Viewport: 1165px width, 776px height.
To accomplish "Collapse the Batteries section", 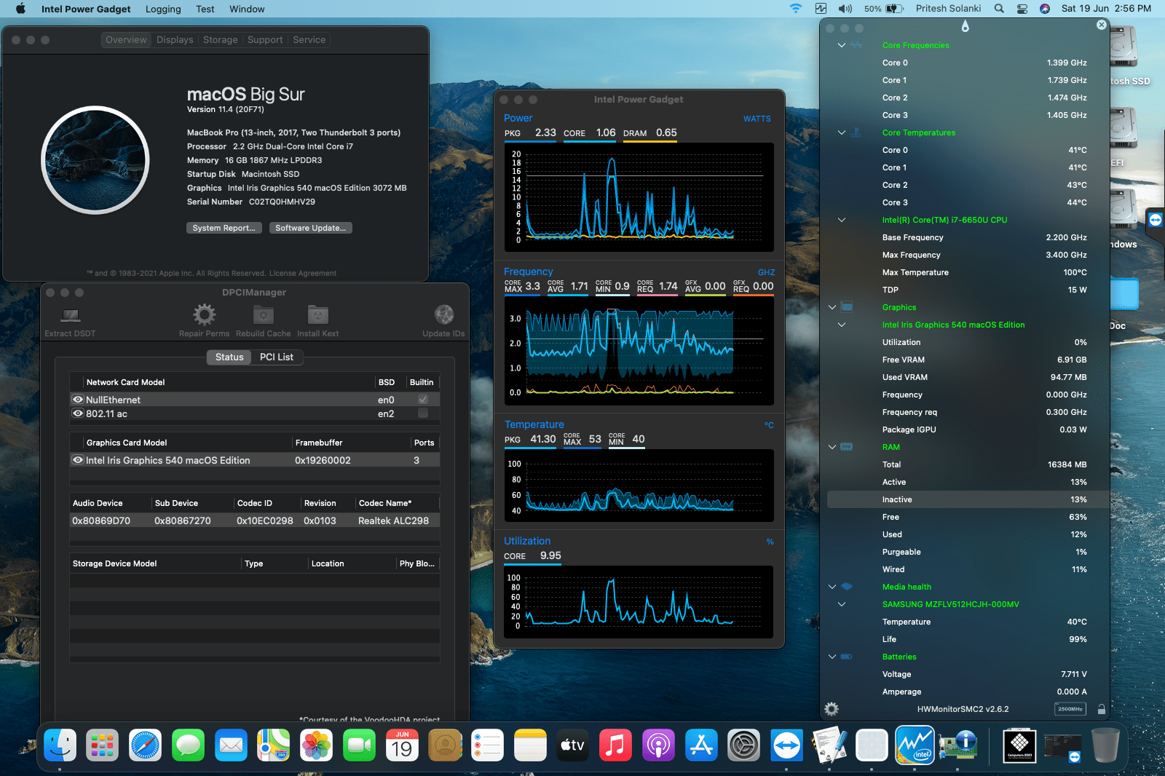I will [832, 657].
